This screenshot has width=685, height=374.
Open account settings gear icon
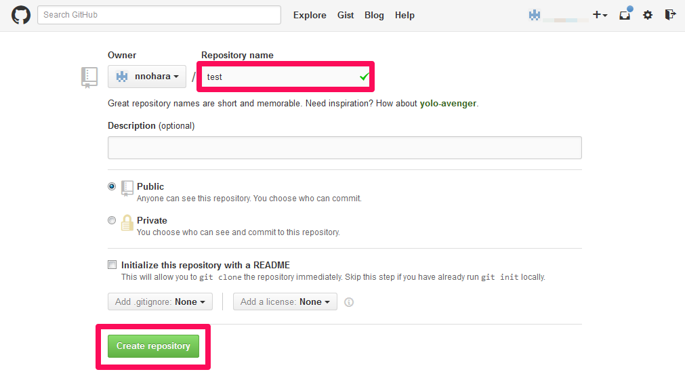tap(648, 15)
